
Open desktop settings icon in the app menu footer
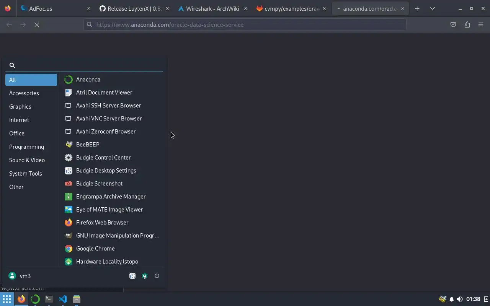pyautogui.click(x=132, y=276)
